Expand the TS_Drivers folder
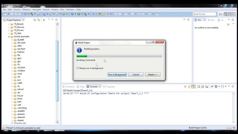238x134 pixels. pos(9,30)
